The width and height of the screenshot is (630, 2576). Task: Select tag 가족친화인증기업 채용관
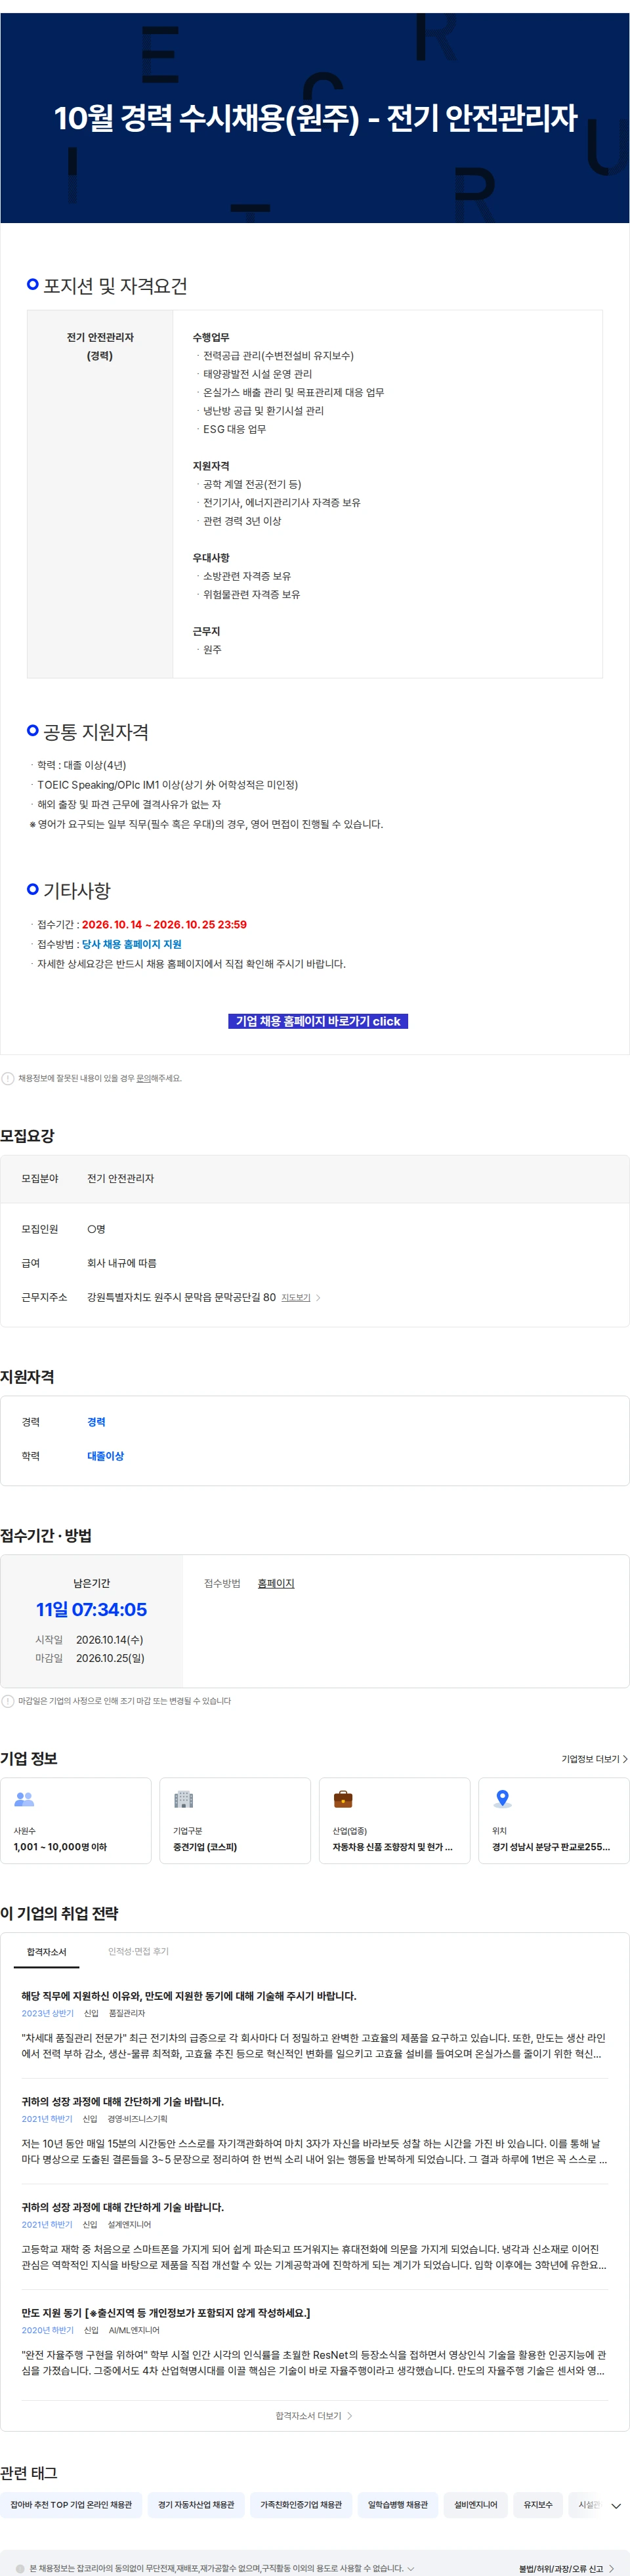[x=301, y=2504]
